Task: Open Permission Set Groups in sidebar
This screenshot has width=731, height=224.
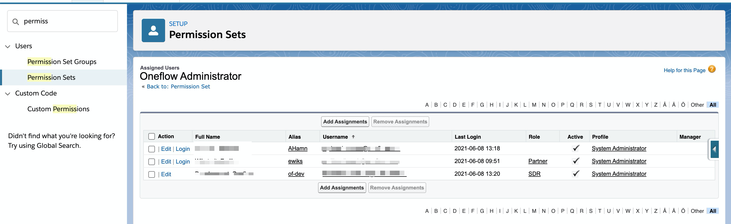Action: 61,62
